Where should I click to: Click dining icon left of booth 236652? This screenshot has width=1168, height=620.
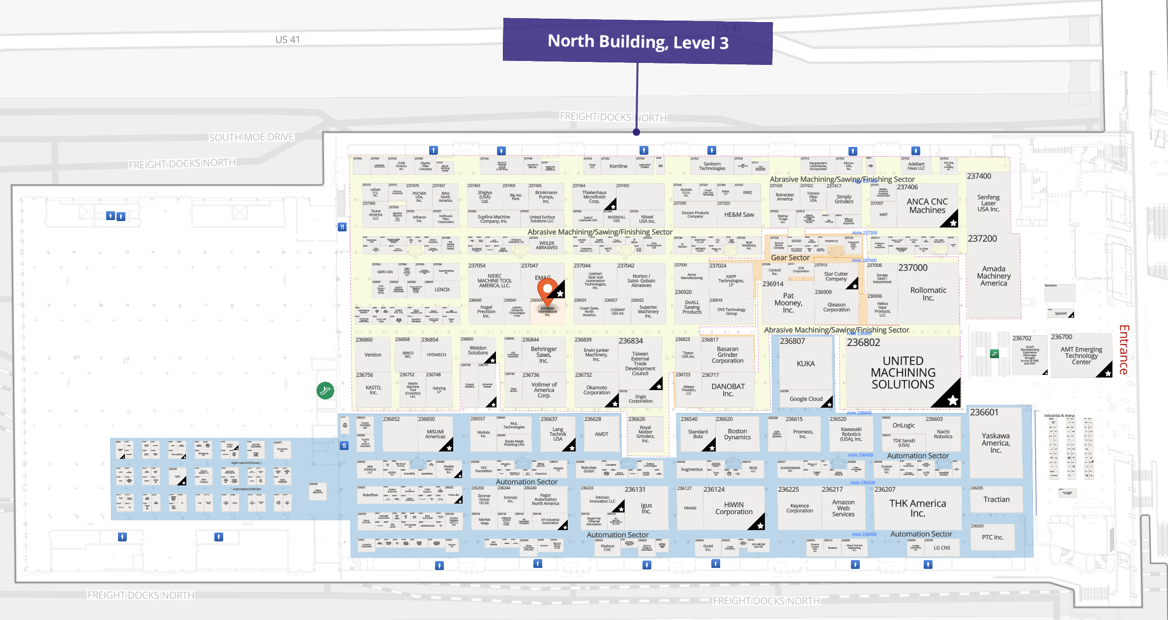[x=344, y=446]
